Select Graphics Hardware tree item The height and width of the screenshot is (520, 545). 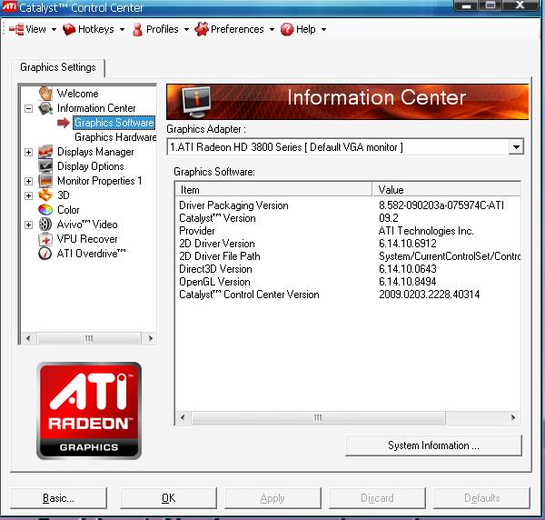[115, 137]
